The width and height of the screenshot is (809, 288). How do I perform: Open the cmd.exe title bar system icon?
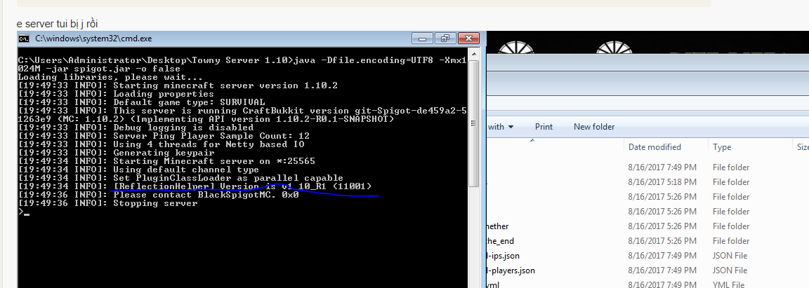[x=24, y=38]
